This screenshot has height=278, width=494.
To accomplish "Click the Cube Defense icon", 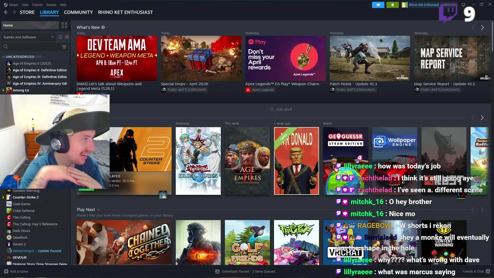I will pyautogui.click(x=9, y=210).
